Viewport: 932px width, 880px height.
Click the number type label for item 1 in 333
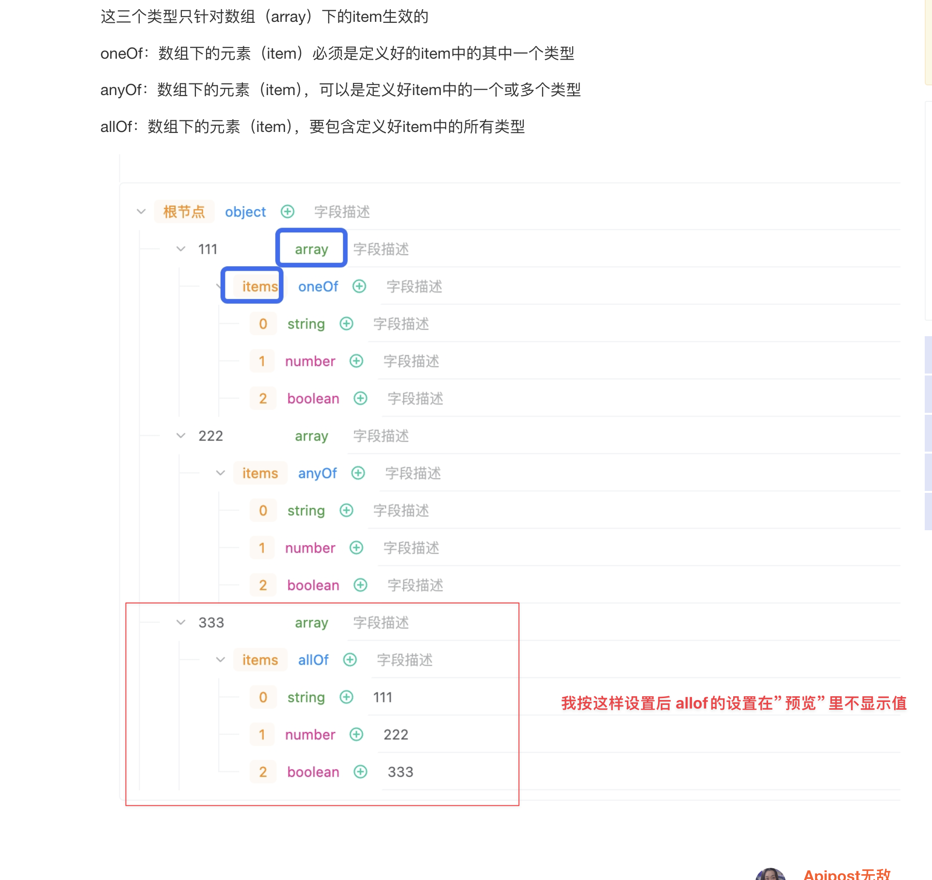point(310,733)
